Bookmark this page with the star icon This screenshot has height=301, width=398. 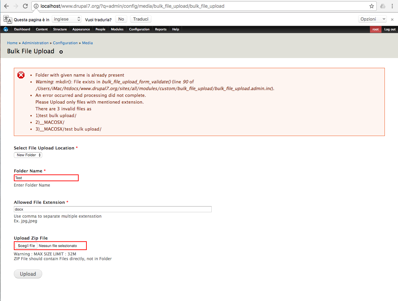[371, 6]
